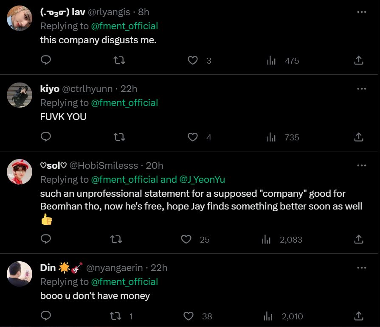Open more options on lav's tweet
The image size is (380, 327).
pos(361,12)
